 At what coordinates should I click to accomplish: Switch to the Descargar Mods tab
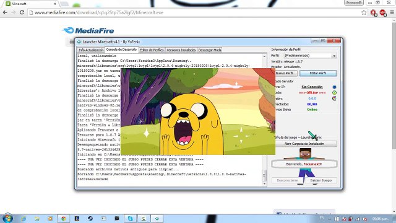210,50
